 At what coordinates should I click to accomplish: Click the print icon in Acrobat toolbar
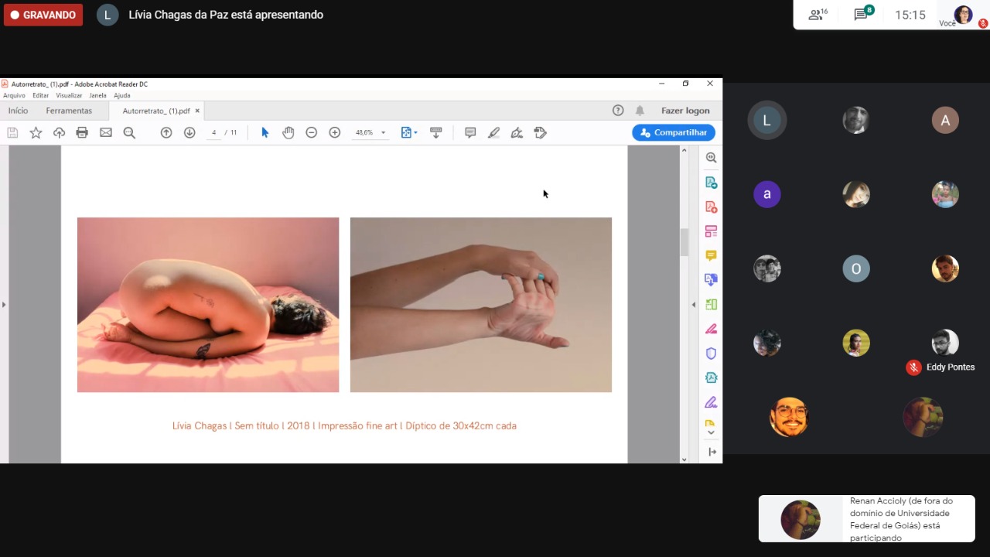[x=82, y=132]
